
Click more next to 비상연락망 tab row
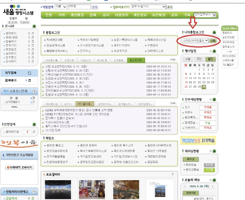[173, 60]
